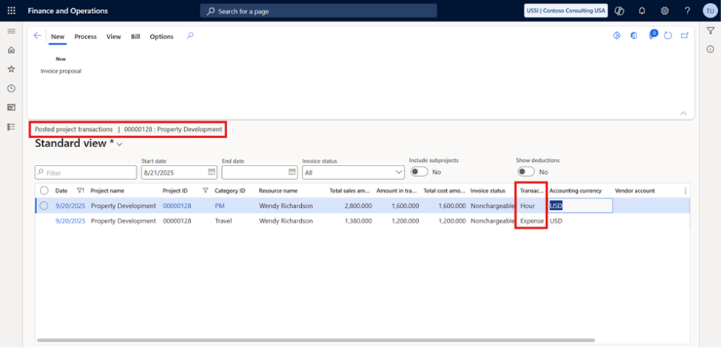Click the 1,380.000 total sales amount cell
The width and height of the screenshot is (723, 349).
click(x=358, y=221)
